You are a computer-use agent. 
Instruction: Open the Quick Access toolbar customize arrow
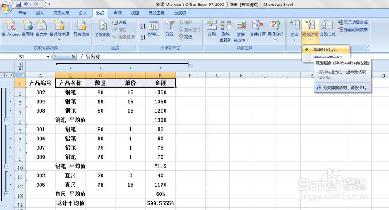click(49, 4)
